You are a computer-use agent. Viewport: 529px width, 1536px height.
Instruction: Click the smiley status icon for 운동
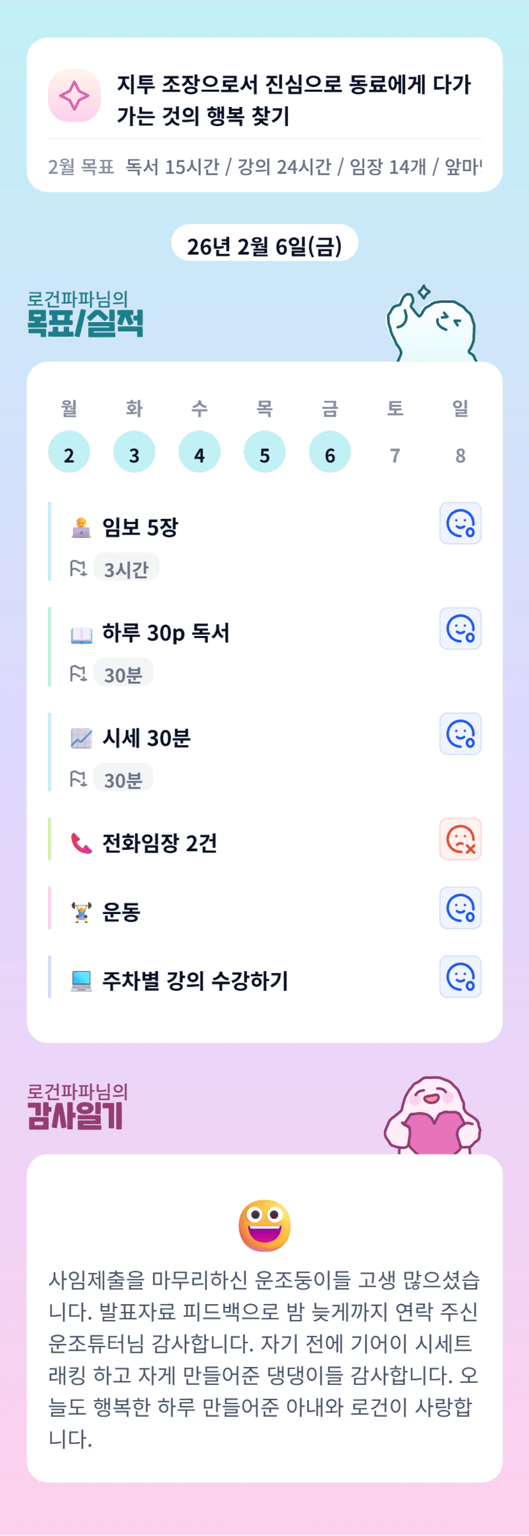click(x=460, y=908)
